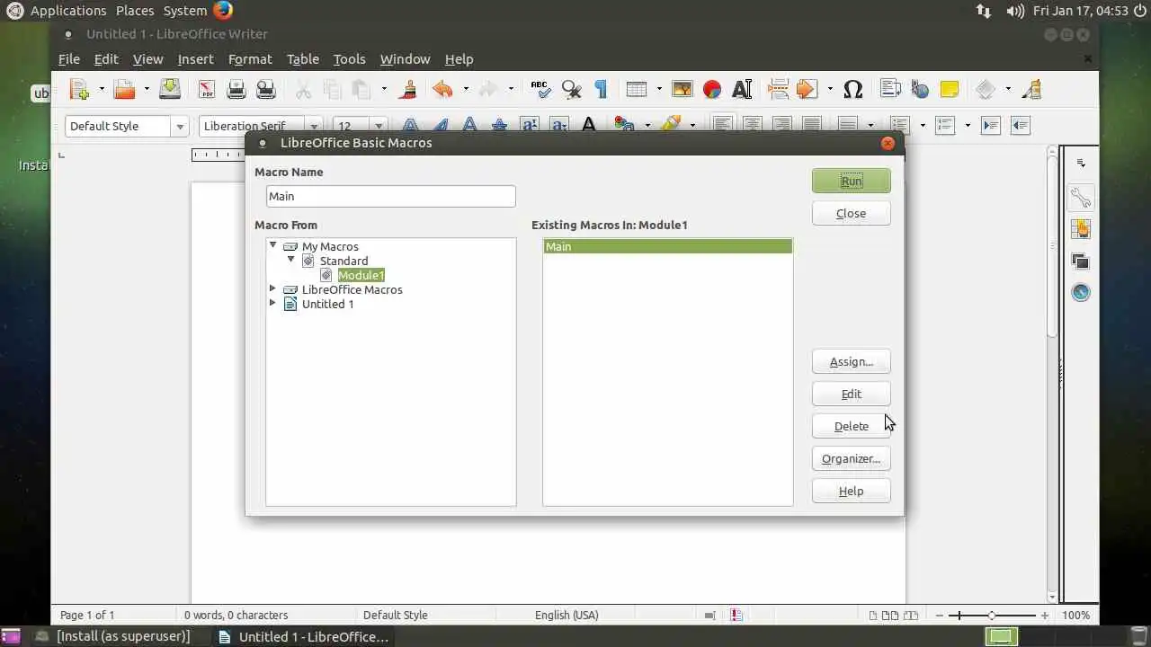
Task: Click the Insert Footnote icon
Action: click(x=890, y=89)
